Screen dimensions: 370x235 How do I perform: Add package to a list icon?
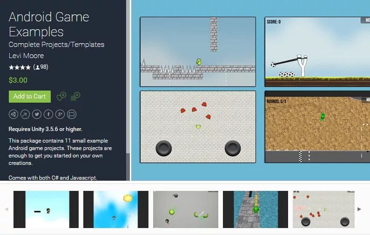click(x=75, y=96)
